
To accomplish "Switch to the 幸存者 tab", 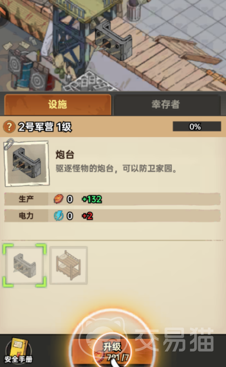I will point(166,104).
